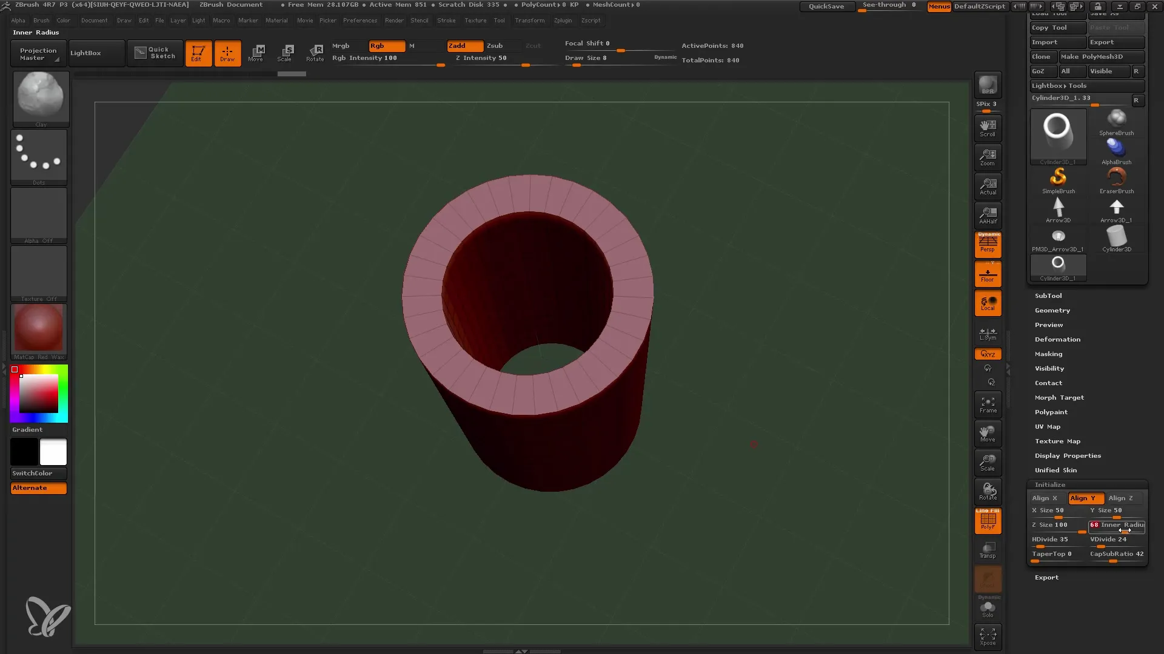The width and height of the screenshot is (1164, 654).
Task: Expand the Deformation sub-panel
Action: tap(1057, 339)
